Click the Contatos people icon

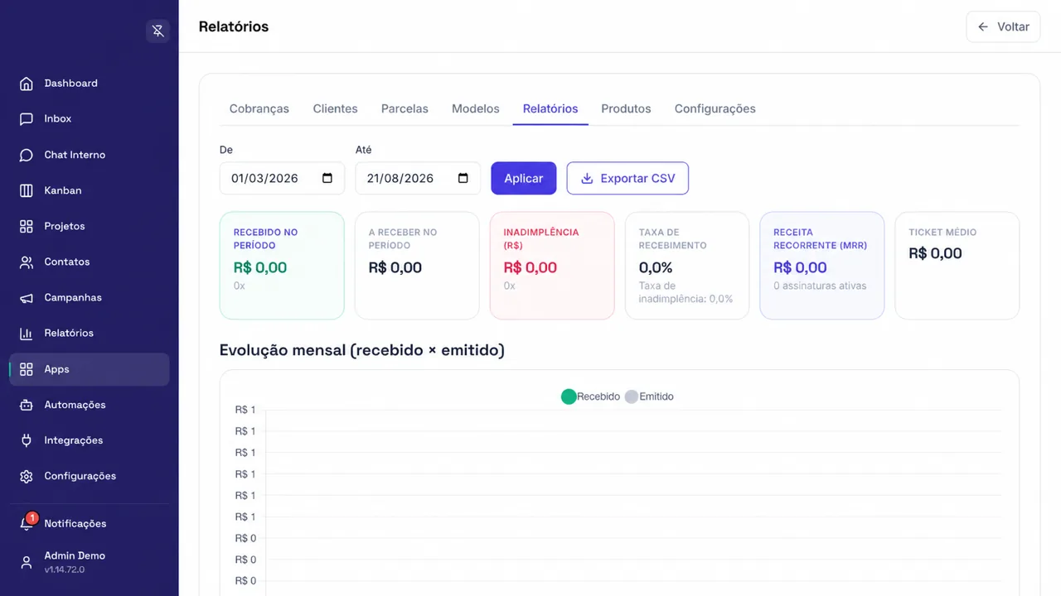pos(27,262)
